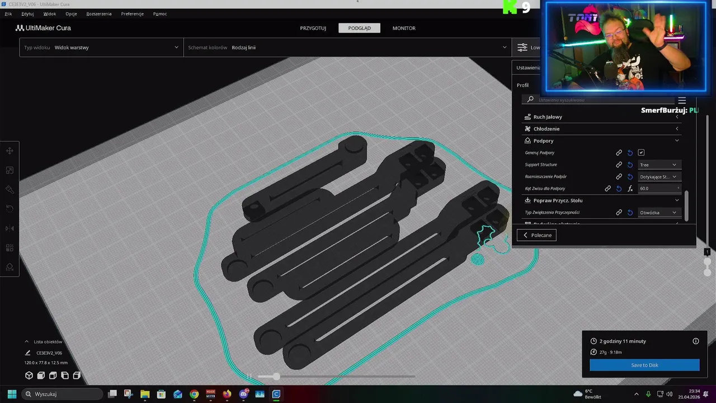The width and height of the screenshot is (716, 403).
Task: Switch to left side view cube icon
Action: (65, 376)
